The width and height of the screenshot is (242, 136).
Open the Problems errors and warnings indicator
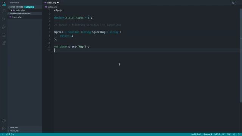[11, 134]
